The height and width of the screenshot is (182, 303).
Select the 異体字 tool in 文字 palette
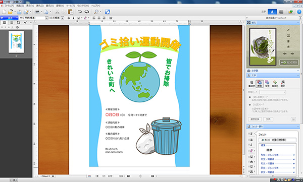click(x=251, y=84)
